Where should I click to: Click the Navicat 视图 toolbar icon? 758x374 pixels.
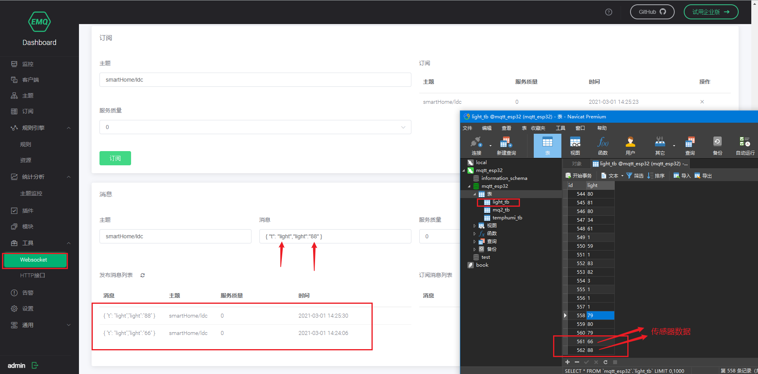coord(575,146)
